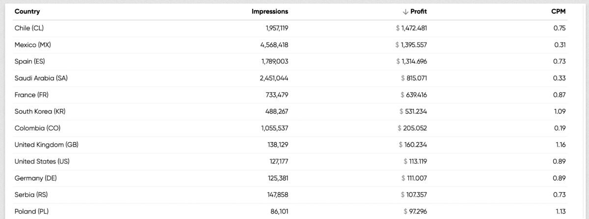Sort table by Impressions column header
589x219 pixels.
coord(270,11)
